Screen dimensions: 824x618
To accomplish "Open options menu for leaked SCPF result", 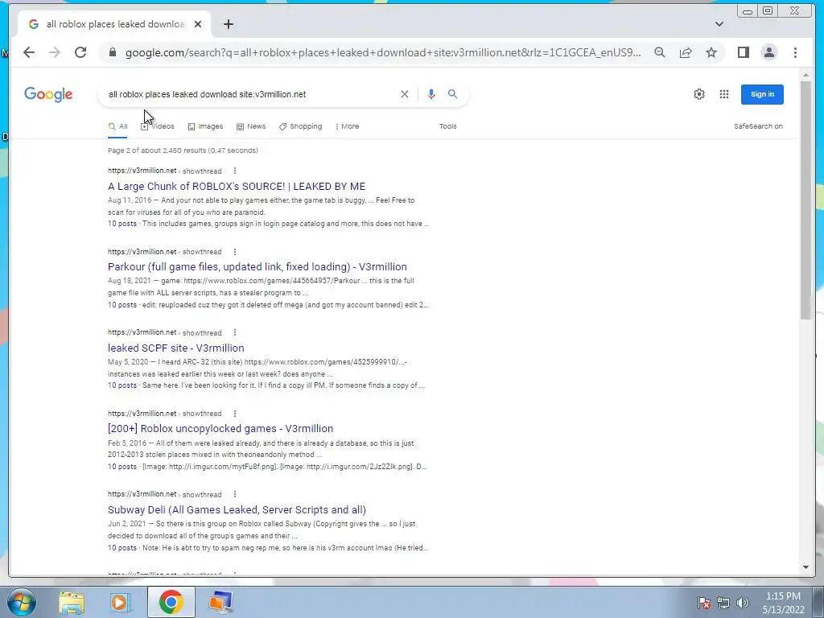I will pyautogui.click(x=235, y=332).
